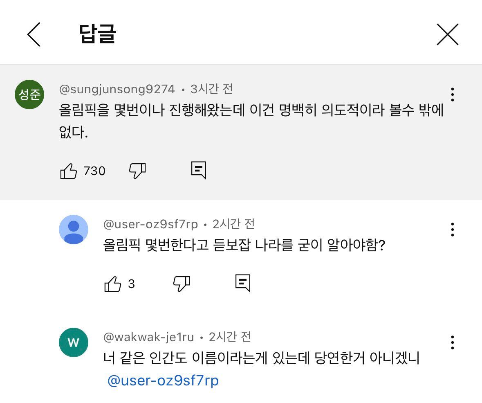Like the comment by @sungjunsong9274

click(x=68, y=171)
